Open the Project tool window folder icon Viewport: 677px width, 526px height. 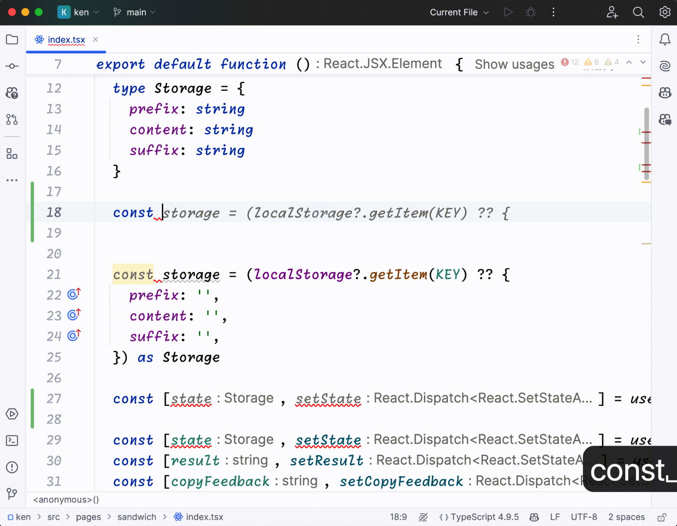tap(12, 39)
